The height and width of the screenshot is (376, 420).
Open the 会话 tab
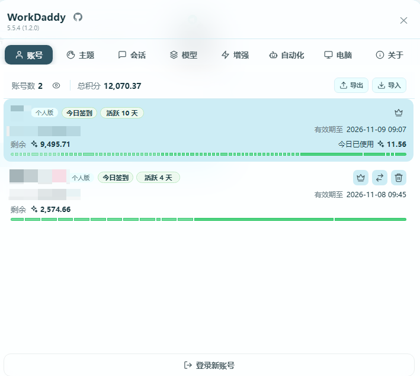(x=132, y=55)
